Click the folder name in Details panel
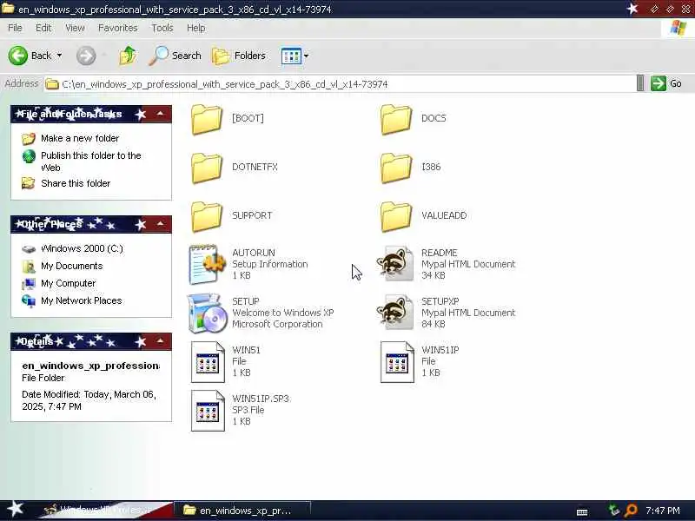Viewport: 695px width, 521px height. (91, 366)
